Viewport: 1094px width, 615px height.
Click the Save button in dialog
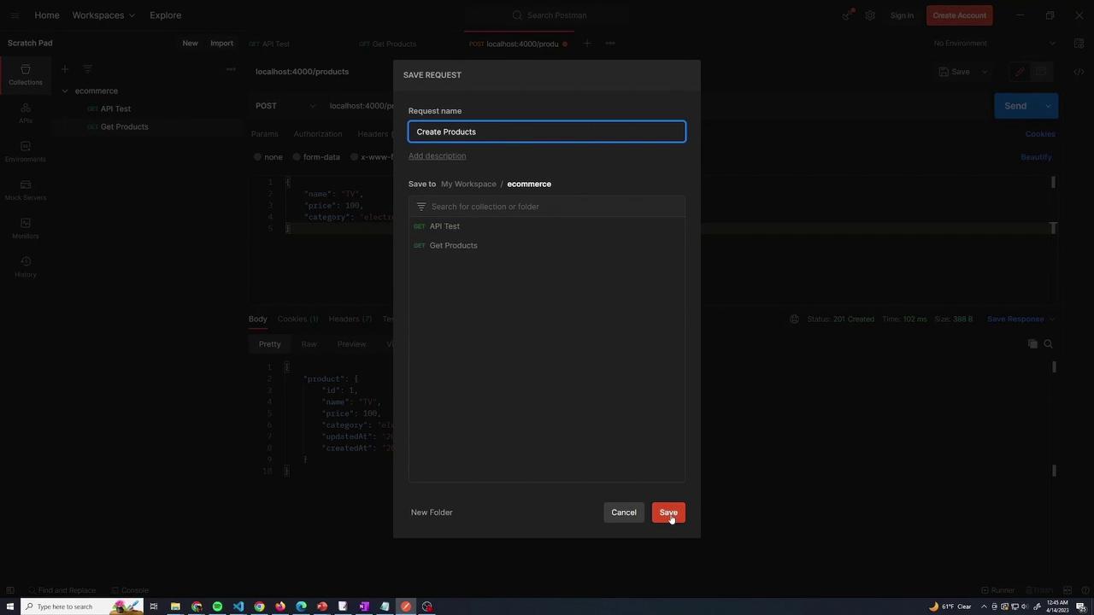[x=668, y=512]
